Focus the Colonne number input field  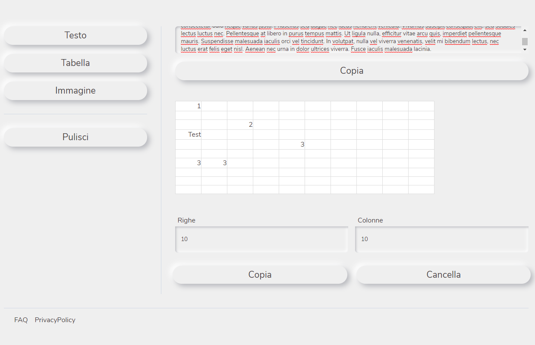click(441, 239)
